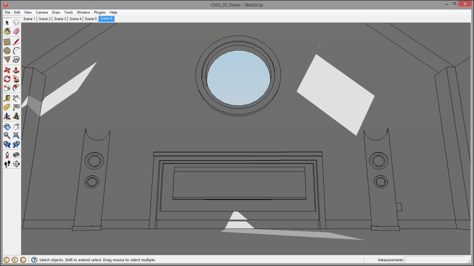Open the Window menu

click(83, 12)
